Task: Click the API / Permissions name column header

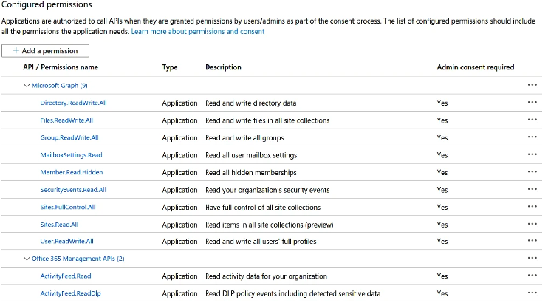Action: 61,67
